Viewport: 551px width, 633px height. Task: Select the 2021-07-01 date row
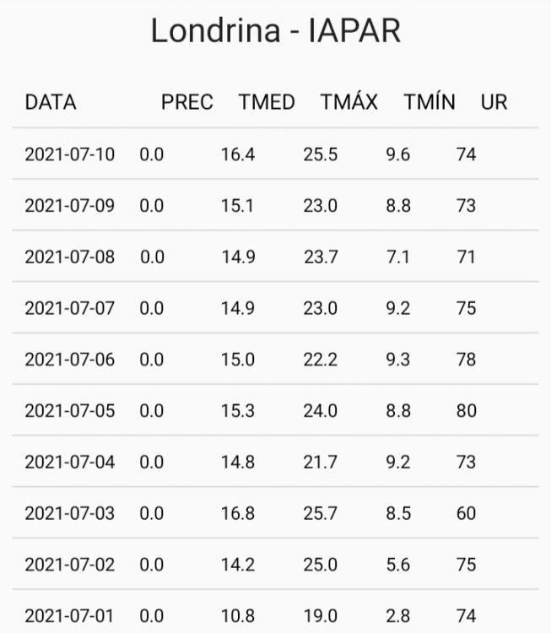point(70,617)
